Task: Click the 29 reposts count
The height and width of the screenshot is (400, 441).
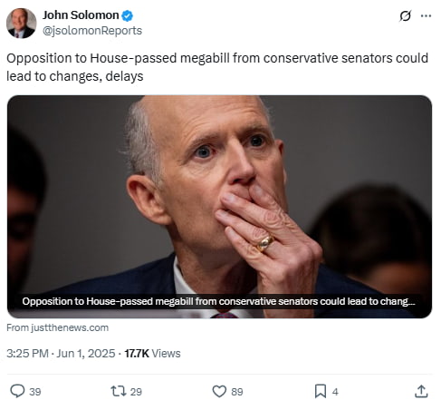Action: (x=136, y=392)
